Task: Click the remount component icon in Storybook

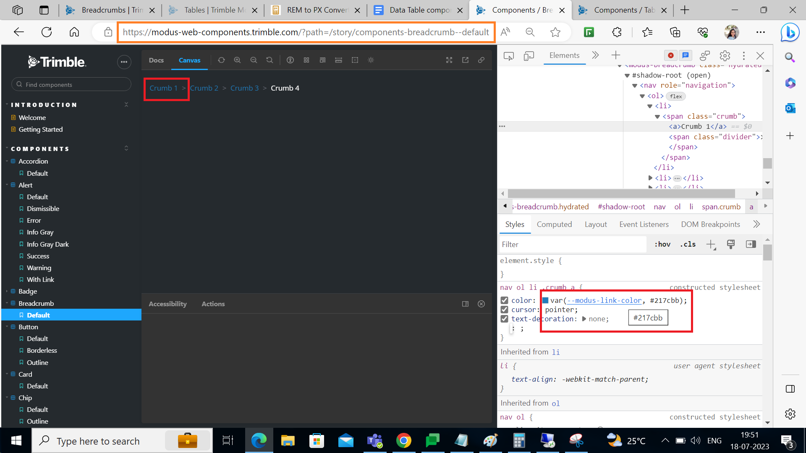Action: click(x=221, y=60)
